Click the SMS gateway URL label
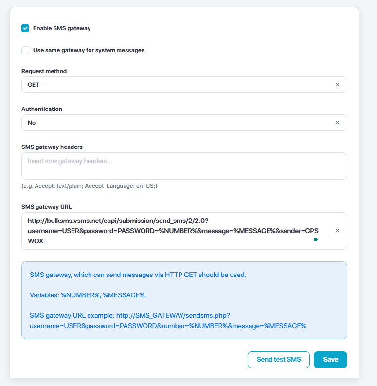The image size is (377, 386). click(47, 208)
